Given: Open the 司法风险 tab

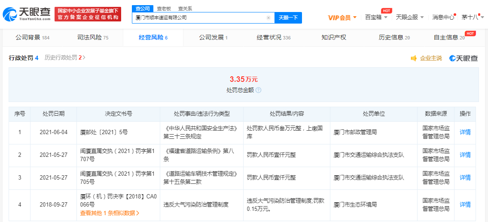Looking at the screenshot, I should (x=93, y=38).
